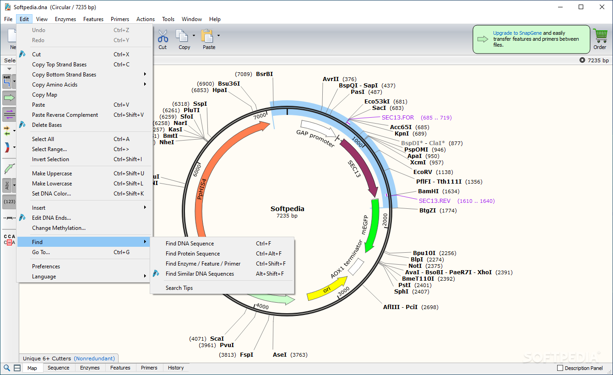Click the green arrow in upgrade banner
Viewport: 613px width, 375px height.
(x=483, y=39)
